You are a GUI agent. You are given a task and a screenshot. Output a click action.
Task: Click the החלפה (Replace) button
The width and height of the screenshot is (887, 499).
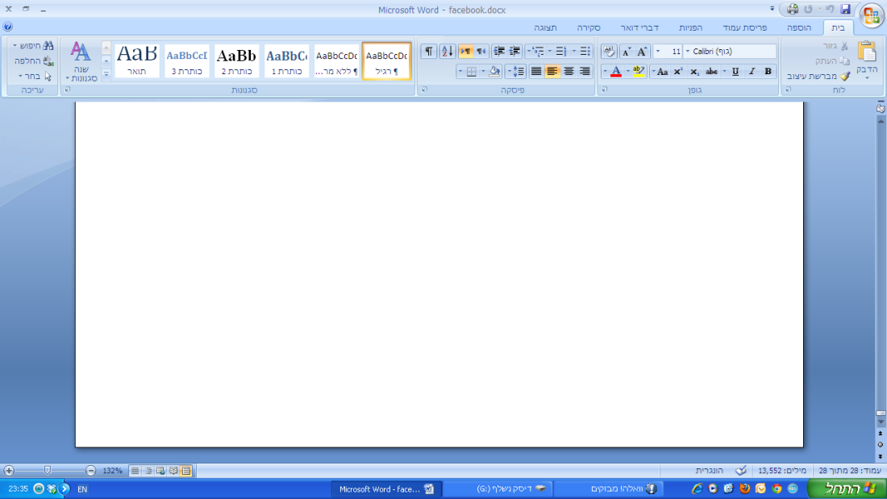pos(34,60)
